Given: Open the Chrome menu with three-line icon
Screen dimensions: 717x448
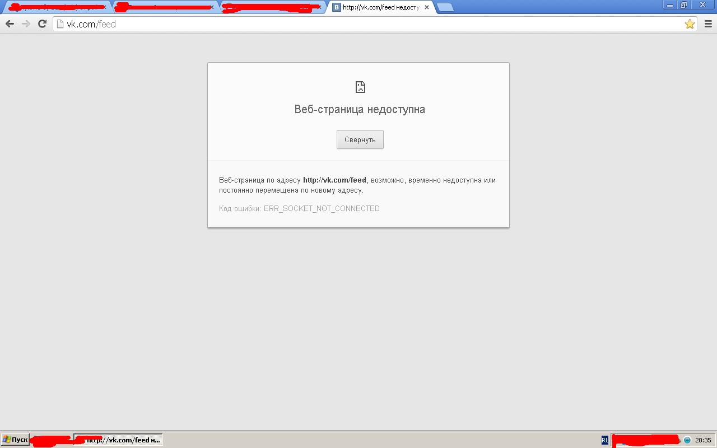Looking at the screenshot, I should pyautogui.click(x=708, y=24).
